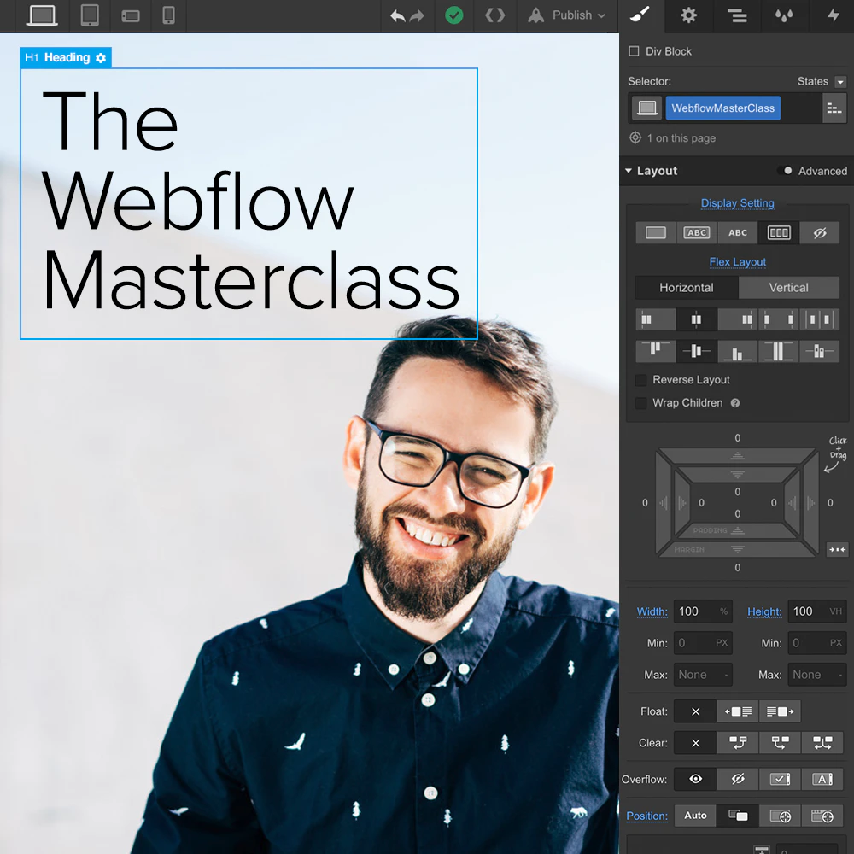
Task: Set display to inline-block
Action: [x=697, y=232]
